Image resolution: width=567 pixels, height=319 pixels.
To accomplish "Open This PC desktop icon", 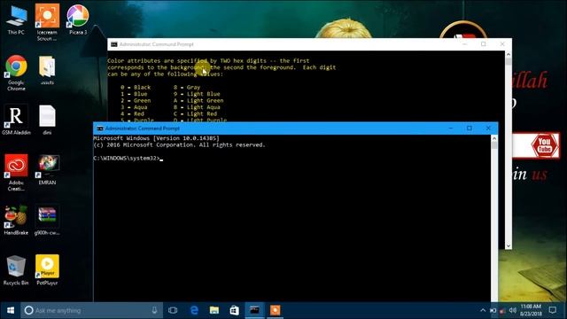I will [16, 20].
